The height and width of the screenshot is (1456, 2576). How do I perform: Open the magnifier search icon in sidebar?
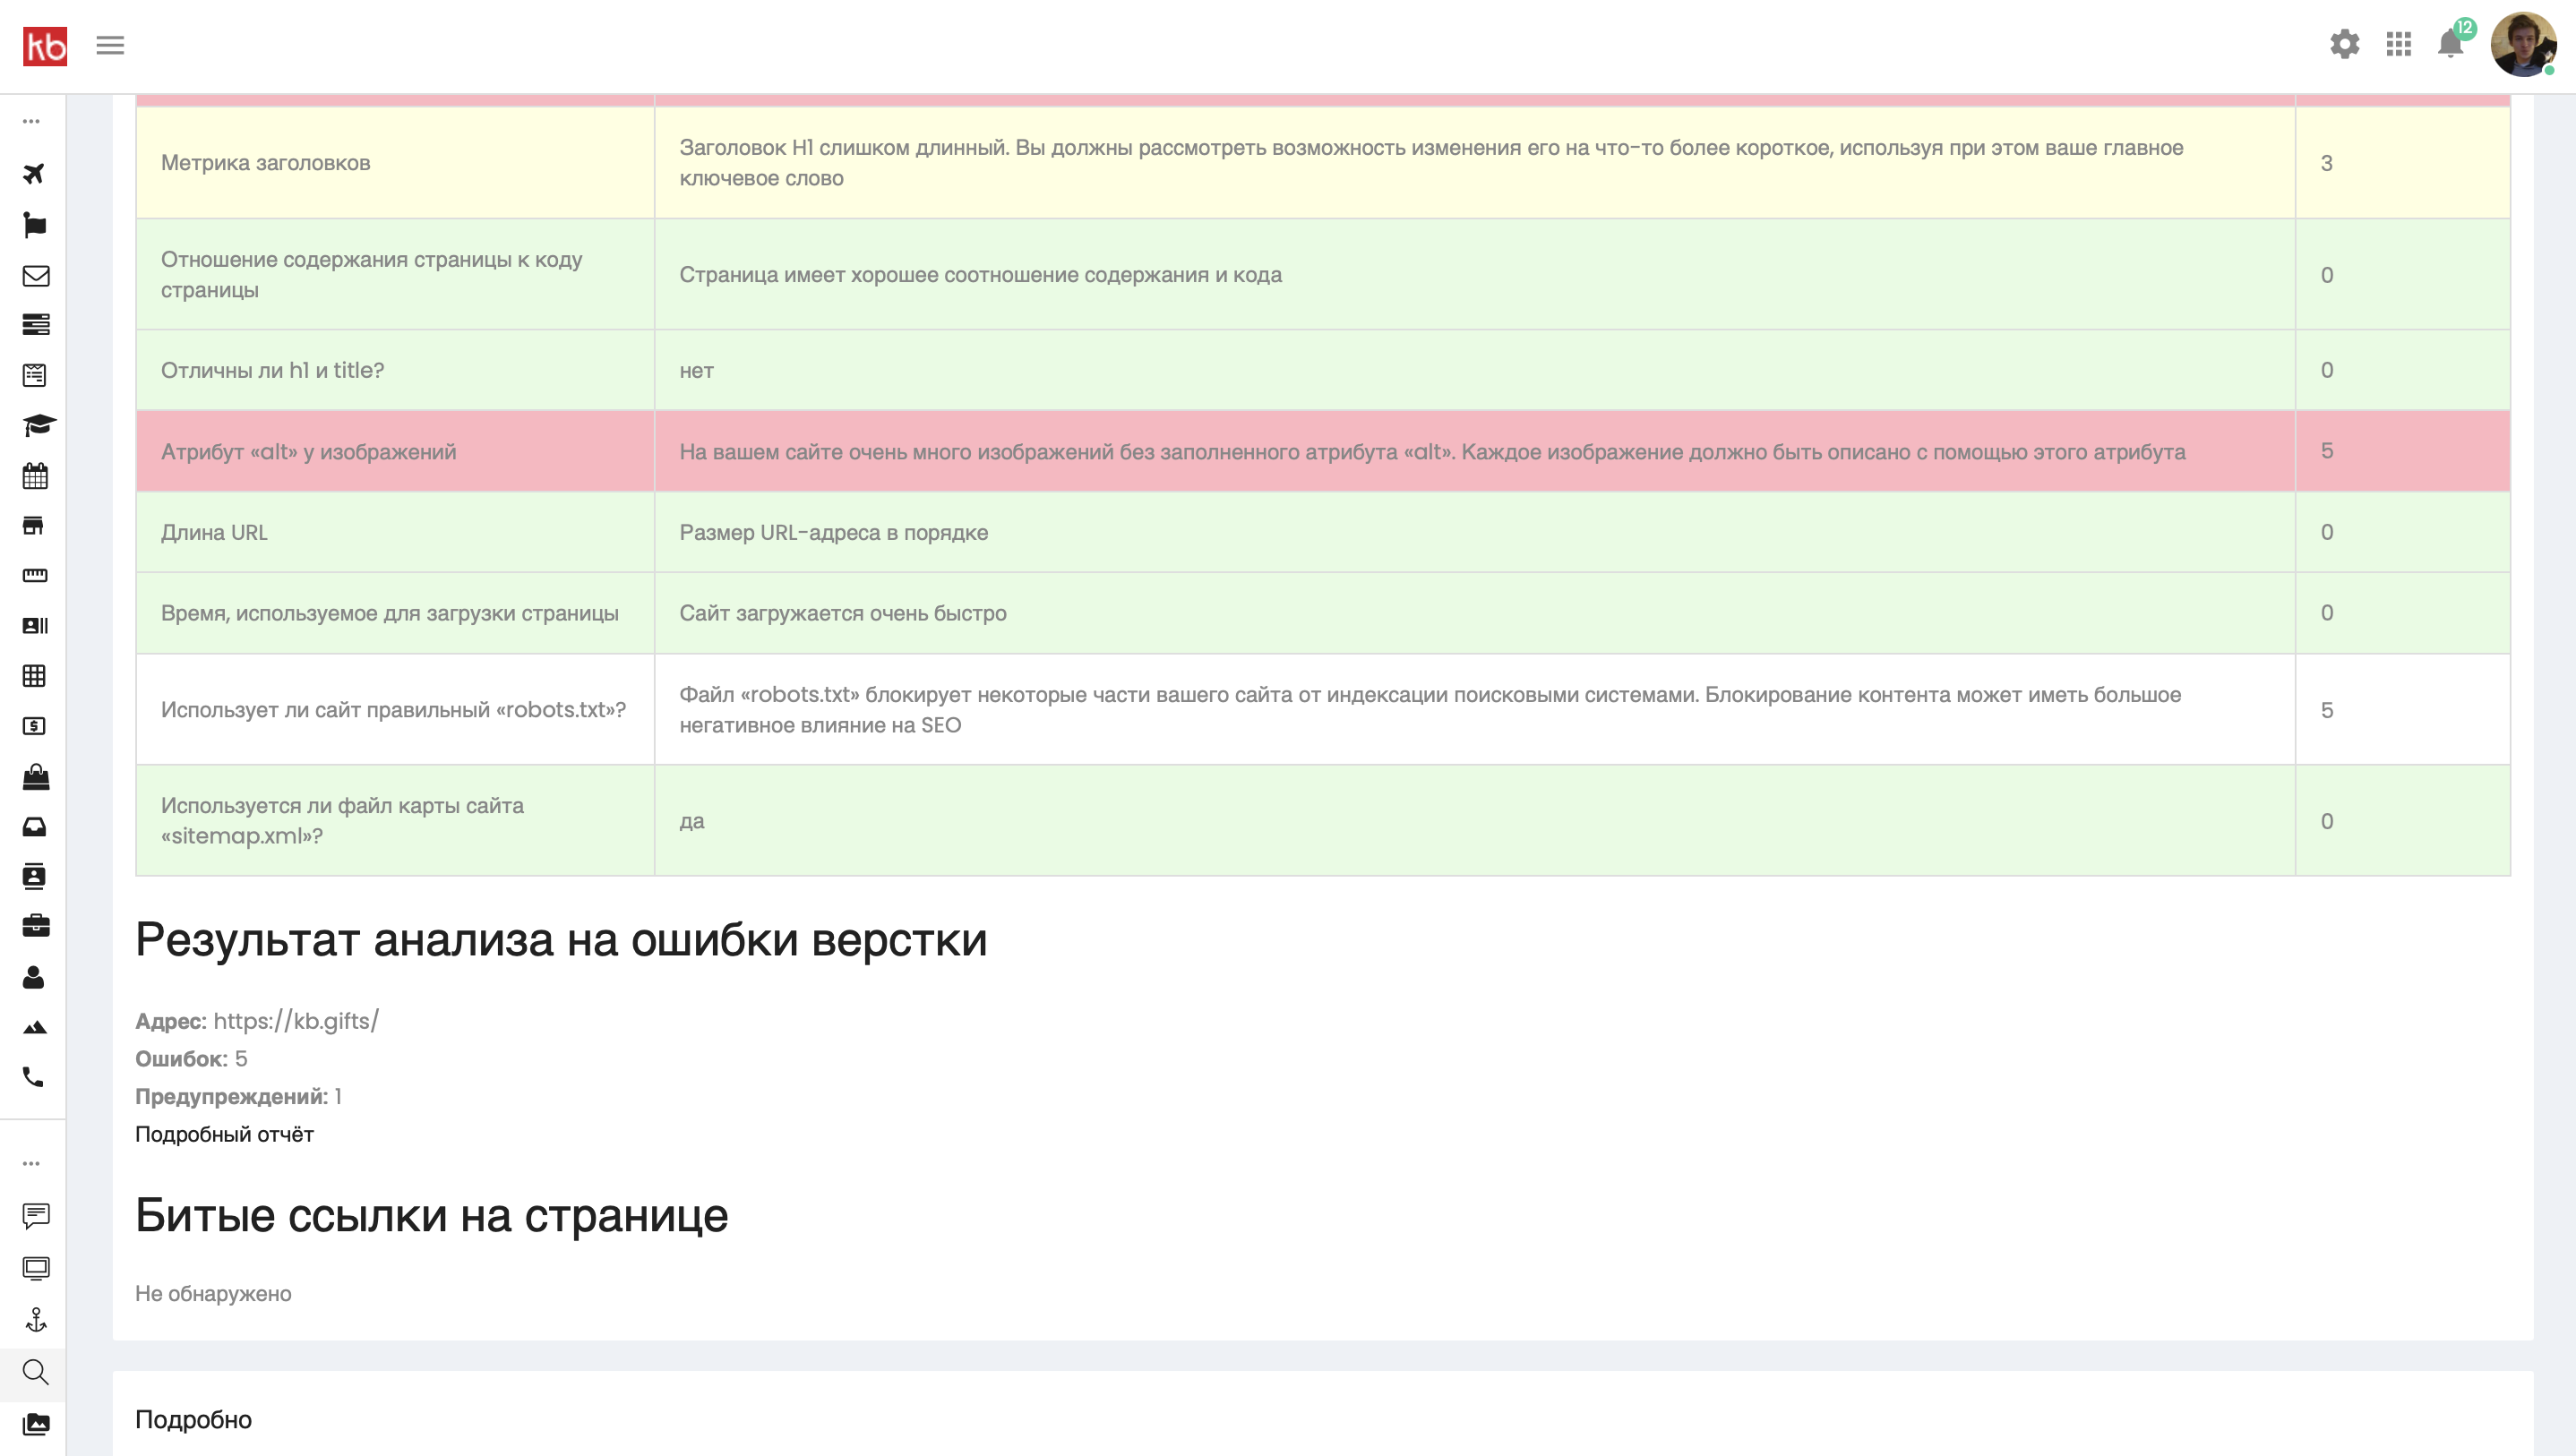[x=35, y=1372]
